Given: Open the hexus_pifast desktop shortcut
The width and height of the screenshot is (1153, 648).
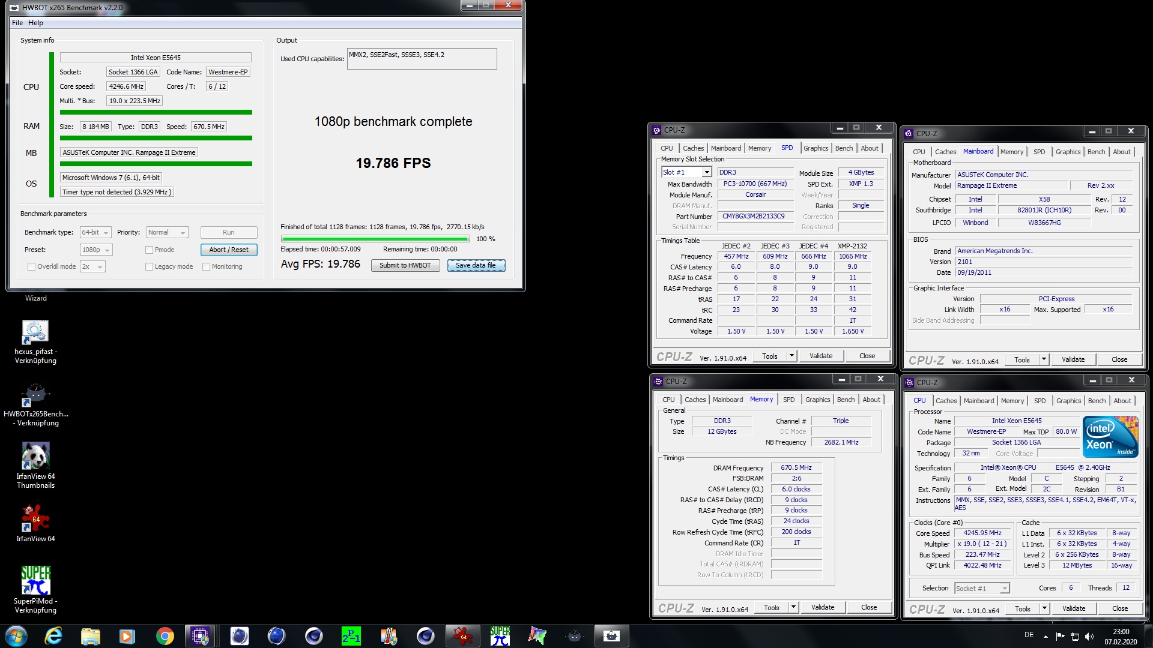Looking at the screenshot, I should click(x=35, y=341).
